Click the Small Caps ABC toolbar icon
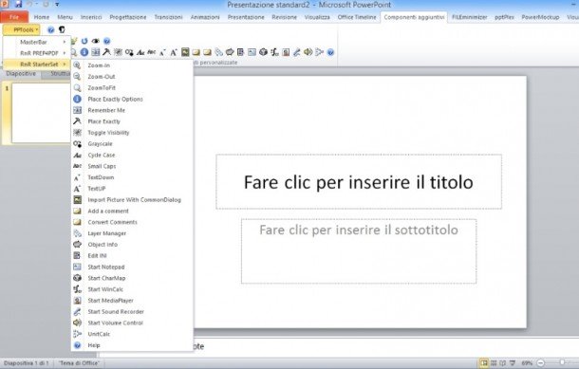This screenshot has height=369, width=579. coord(152,52)
